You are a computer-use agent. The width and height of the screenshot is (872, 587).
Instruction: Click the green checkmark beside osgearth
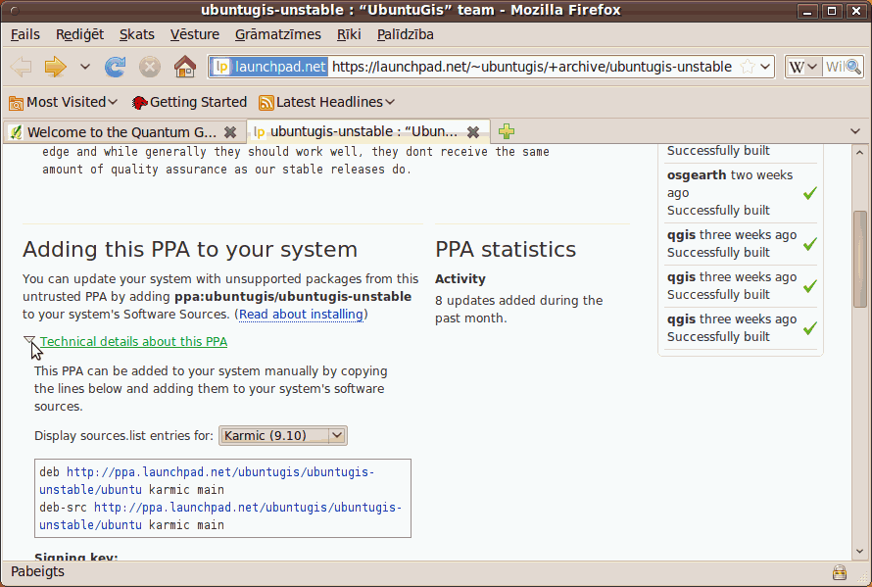[810, 193]
